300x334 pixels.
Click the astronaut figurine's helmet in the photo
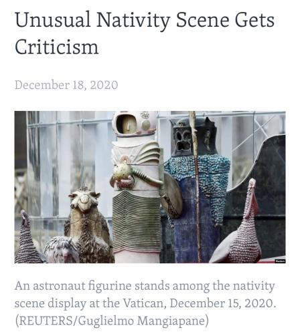point(135,123)
